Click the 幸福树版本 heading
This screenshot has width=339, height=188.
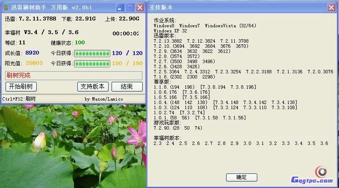point(168,138)
